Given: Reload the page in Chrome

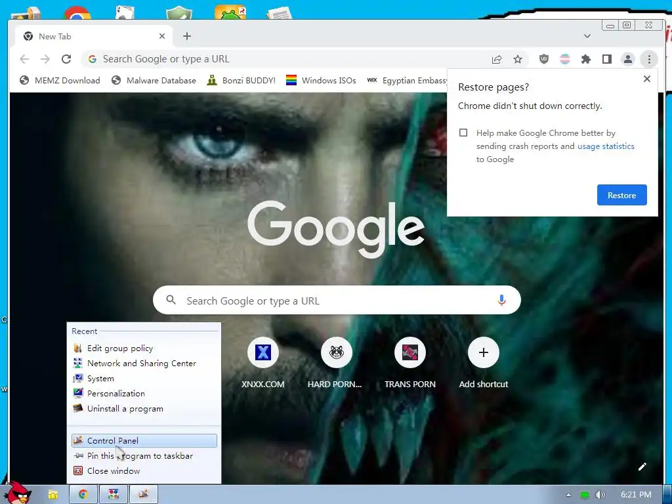Looking at the screenshot, I should [x=66, y=58].
